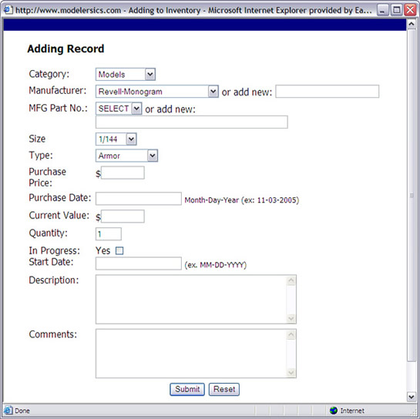Click the Reset button

click(x=224, y=389)
